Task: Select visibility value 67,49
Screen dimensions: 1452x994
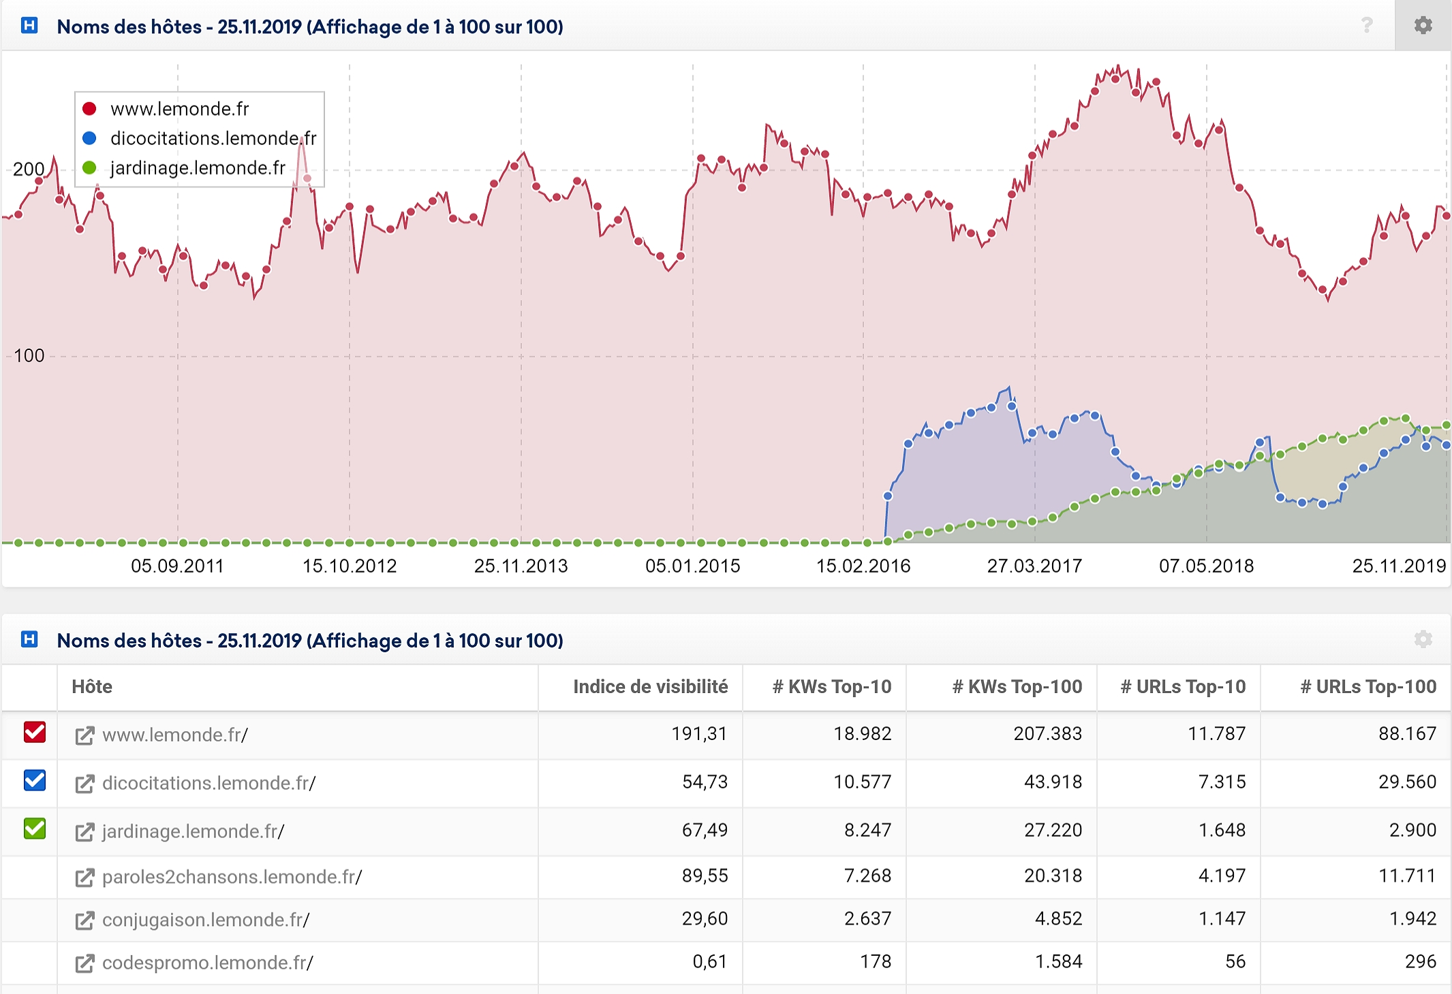Action: [x=705, y=830]
